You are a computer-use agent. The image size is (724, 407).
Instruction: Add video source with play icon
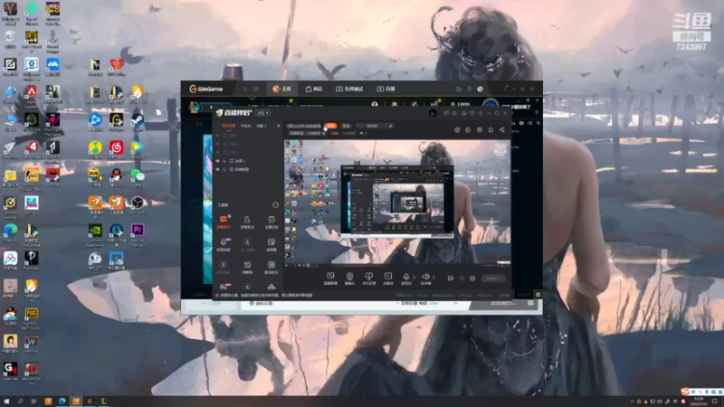point(388,279)
